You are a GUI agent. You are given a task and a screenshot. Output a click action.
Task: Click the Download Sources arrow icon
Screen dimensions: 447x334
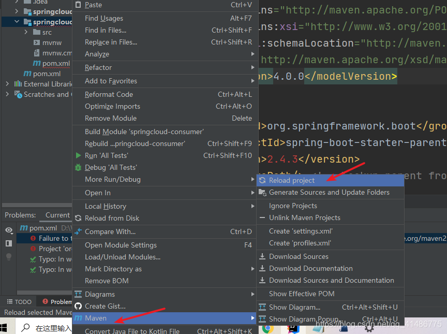[x=262, y=256]
